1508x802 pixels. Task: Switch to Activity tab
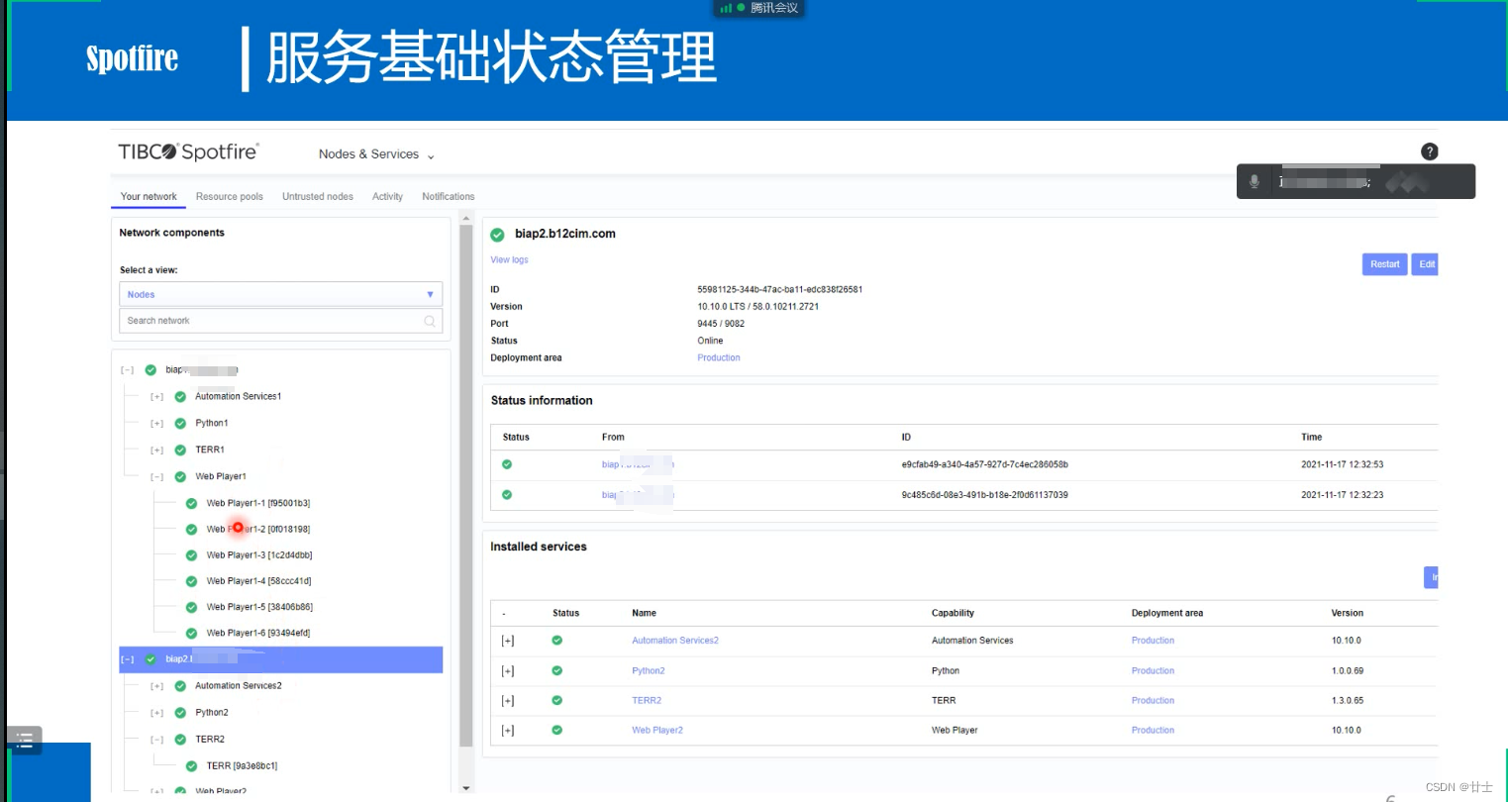pos(387,197)
